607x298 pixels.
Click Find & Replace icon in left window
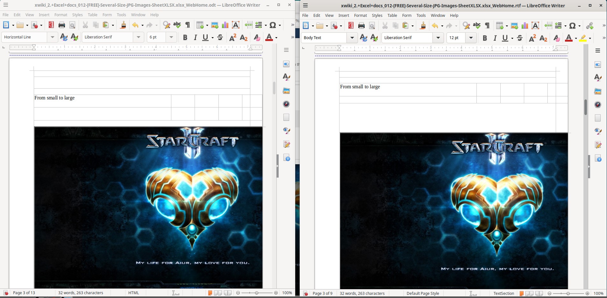coord(167,25)
